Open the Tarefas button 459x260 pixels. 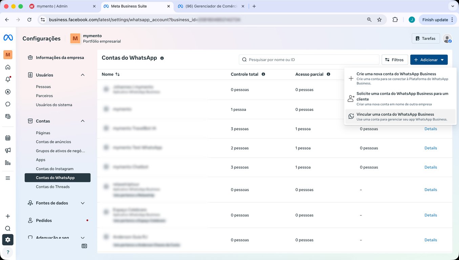(425, 39)
